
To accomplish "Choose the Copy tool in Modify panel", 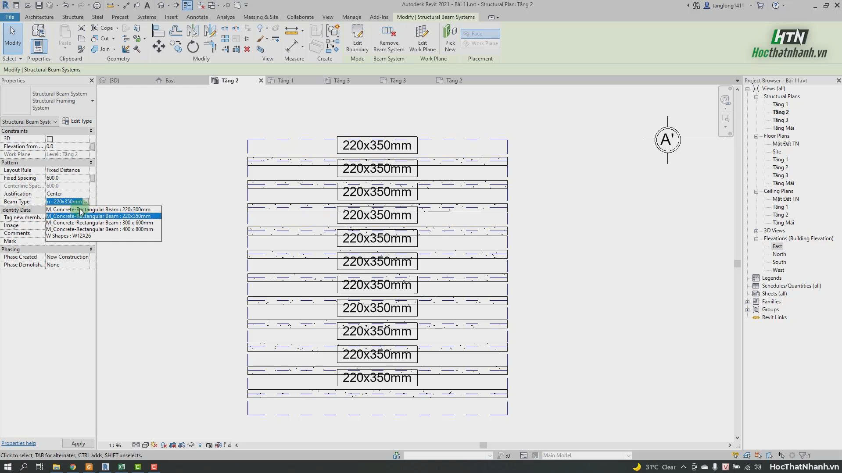I will click(x=176, y=46).
